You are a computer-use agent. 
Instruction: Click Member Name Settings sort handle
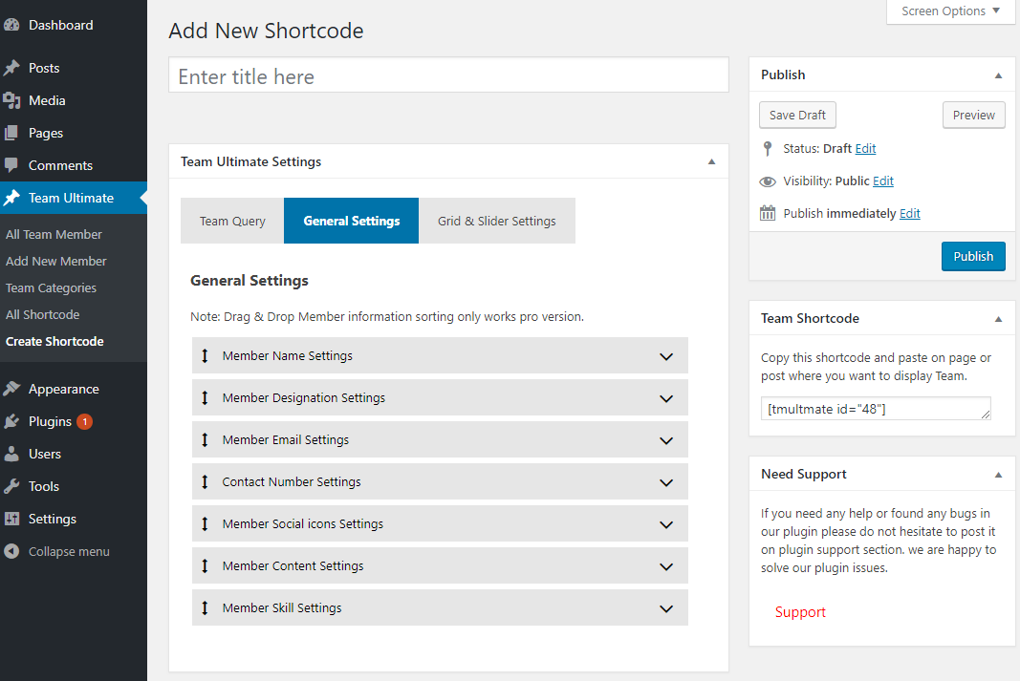[205, 355]
